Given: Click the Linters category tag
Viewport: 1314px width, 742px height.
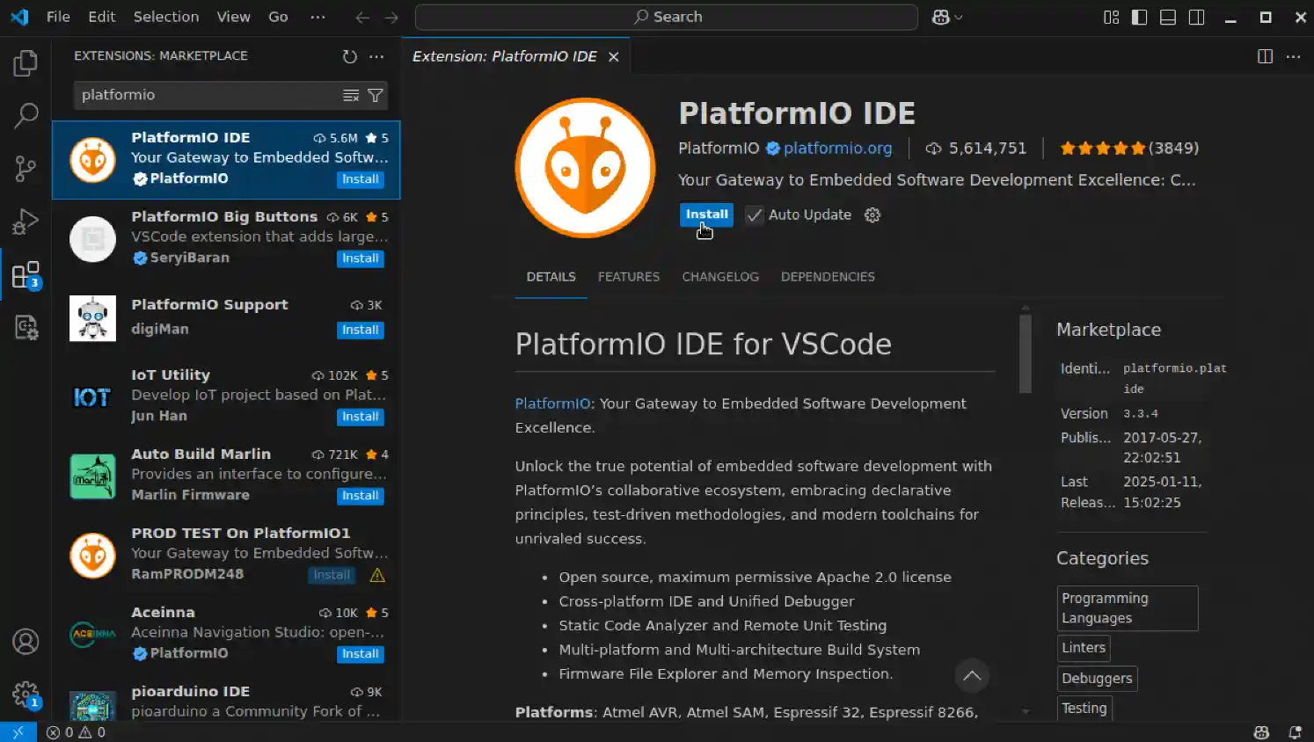Looking at the screenshot, I should click(x=1084, y=648).
